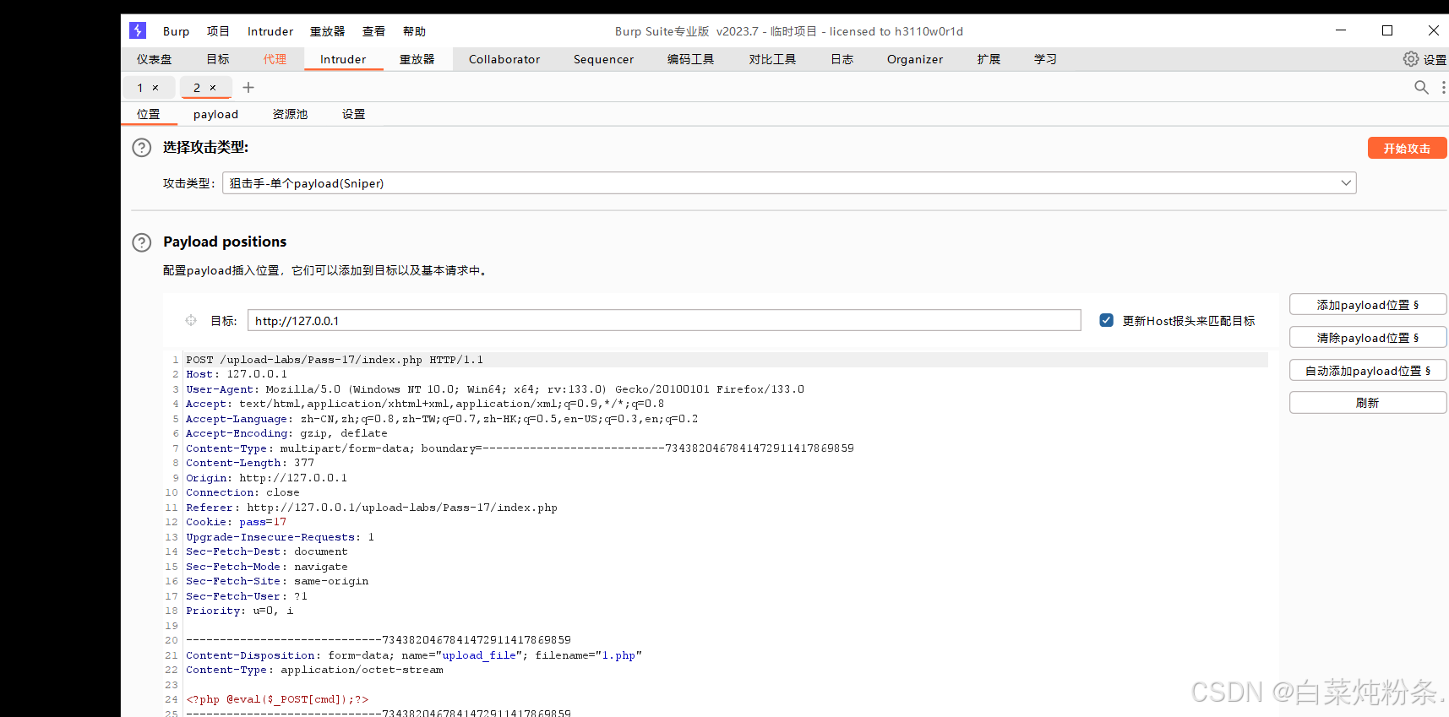This screenshot has width=1449, height=717.
Task: Open the 项目 menu
Action: click(x=218, y=31)
